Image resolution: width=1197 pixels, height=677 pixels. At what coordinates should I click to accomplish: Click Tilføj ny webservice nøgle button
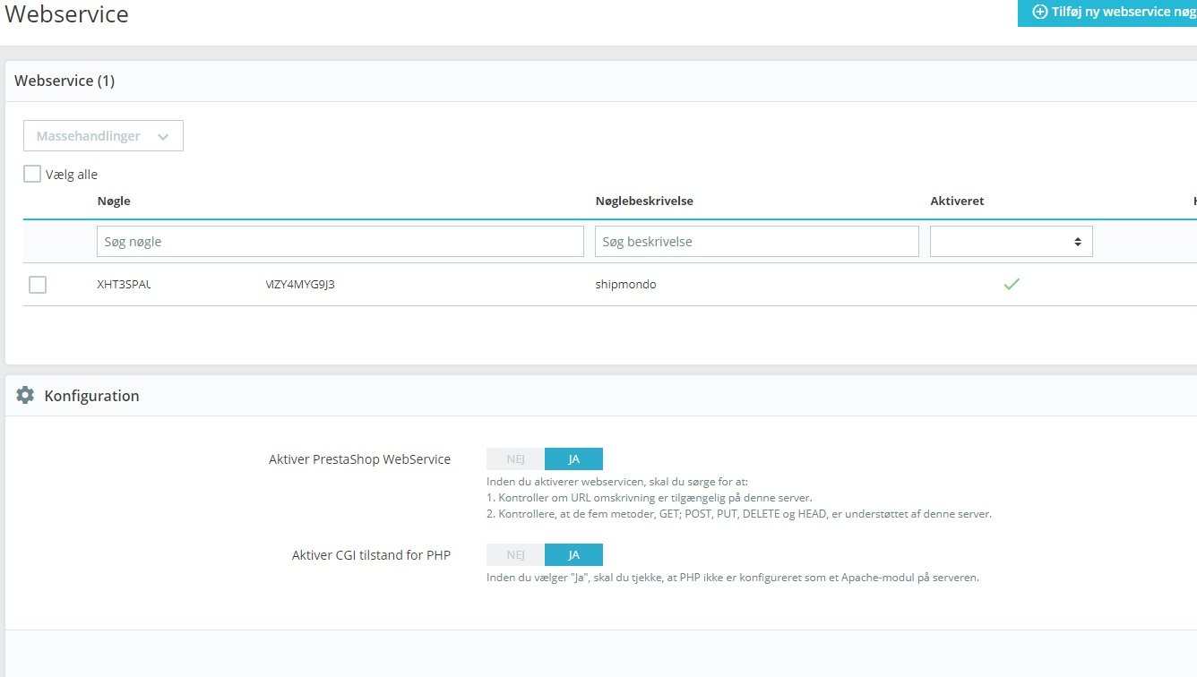pyautogui.click(x=1107, y=13)
